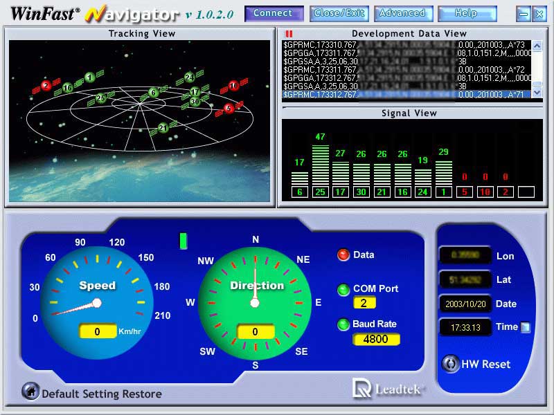This screenshot has height=415, width=554.
Task: Click signal box labeled 30
Action: click(x=361, y=192)
